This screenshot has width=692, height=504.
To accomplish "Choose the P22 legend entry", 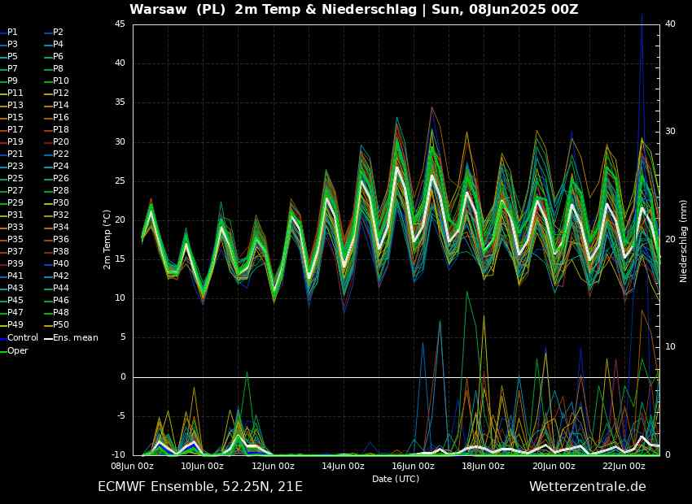I will (57, 154).
